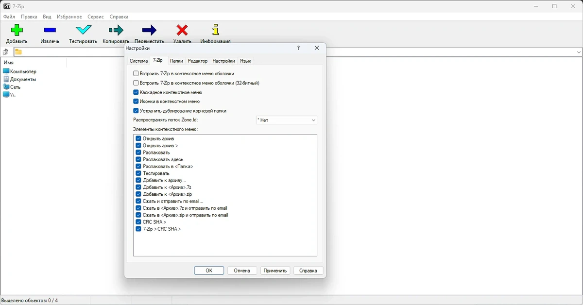Screen dimensions: 583x305
Task: Uncheck Сжать и отправить по email... item
Action: [138, 201]
